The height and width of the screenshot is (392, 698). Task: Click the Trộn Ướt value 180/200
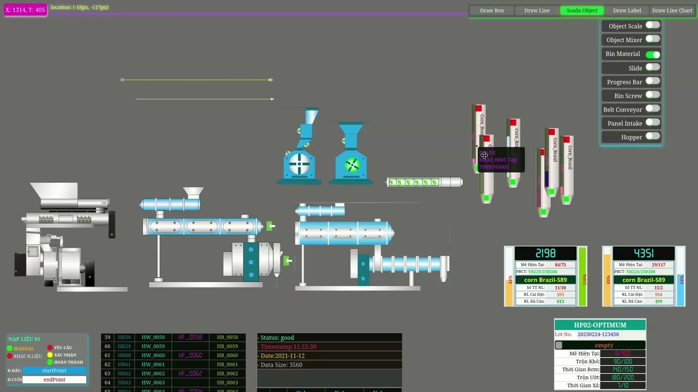(x=623, y=377)
